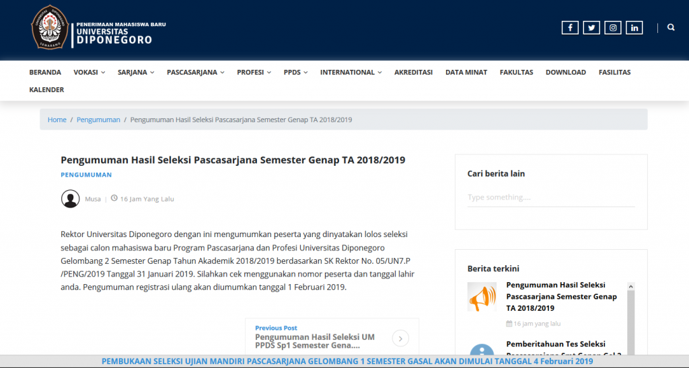Image resolution: width=689 pixels, height=368 pixels.
Task: Expand the Pascasarjana dropdown menu
Action: pos(195,73)
